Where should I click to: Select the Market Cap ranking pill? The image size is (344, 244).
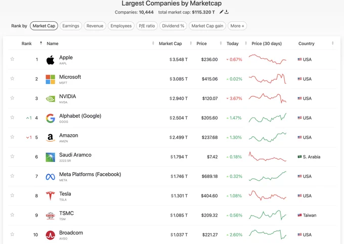(x=44, y=26)
